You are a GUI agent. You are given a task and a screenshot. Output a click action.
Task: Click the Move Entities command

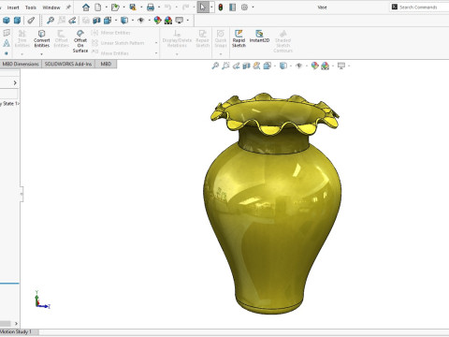[110, 53]
